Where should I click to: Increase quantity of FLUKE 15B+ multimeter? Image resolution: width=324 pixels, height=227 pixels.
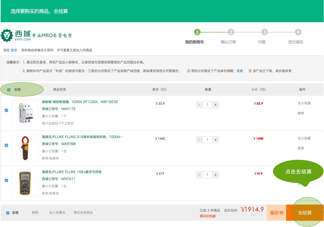216,175
